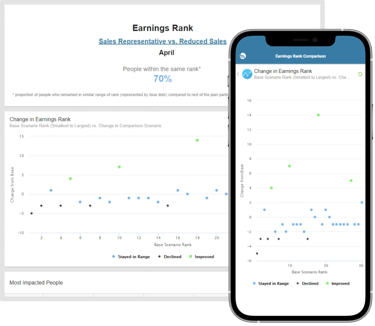Tap the green square at 14 on phone chart
The image size is (375, 326).
coord(318,115)
